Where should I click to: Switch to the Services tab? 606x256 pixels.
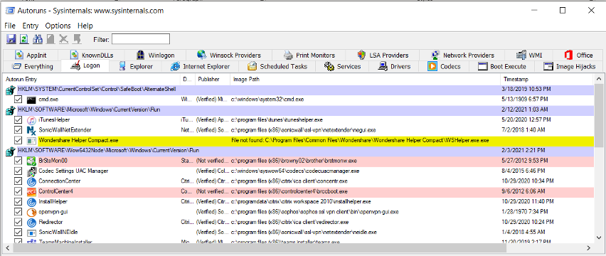342,66
